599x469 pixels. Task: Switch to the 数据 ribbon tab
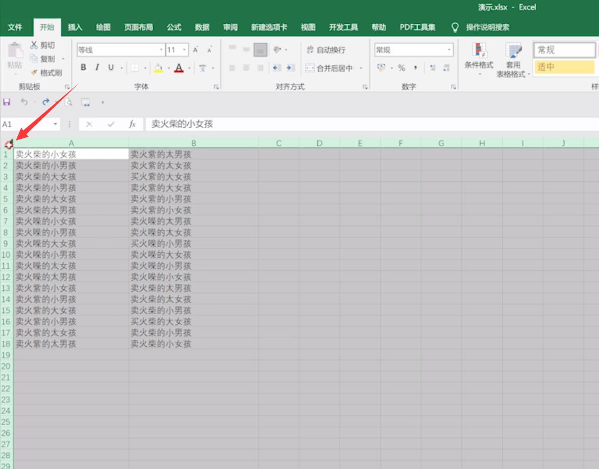point(202,27)
